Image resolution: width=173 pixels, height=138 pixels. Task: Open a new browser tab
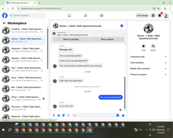point(39,3)
